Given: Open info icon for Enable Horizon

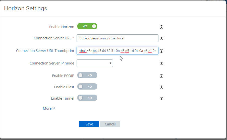Looking at the screenshot, I should [x=161, y=27].
